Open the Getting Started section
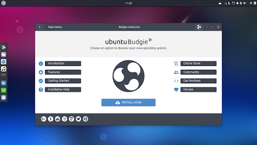 click(x=63, y=81)
